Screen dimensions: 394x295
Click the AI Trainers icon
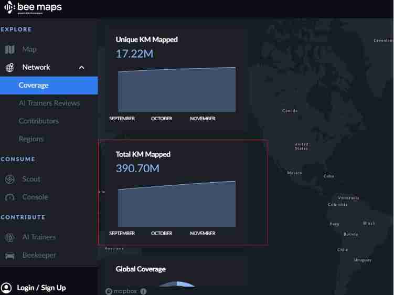coord(10,237)
